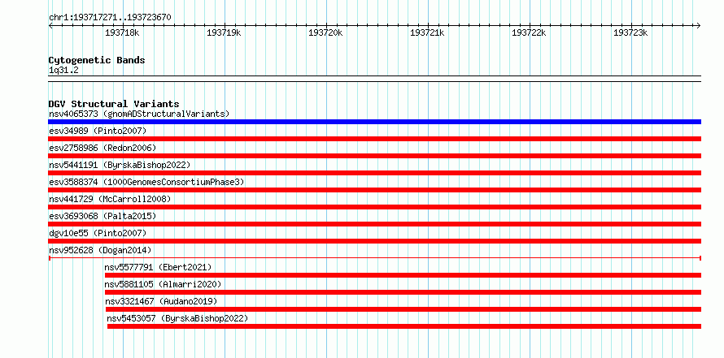Click the nsv952628 thin red line
The image size is (724, 358).
(374, 258)
